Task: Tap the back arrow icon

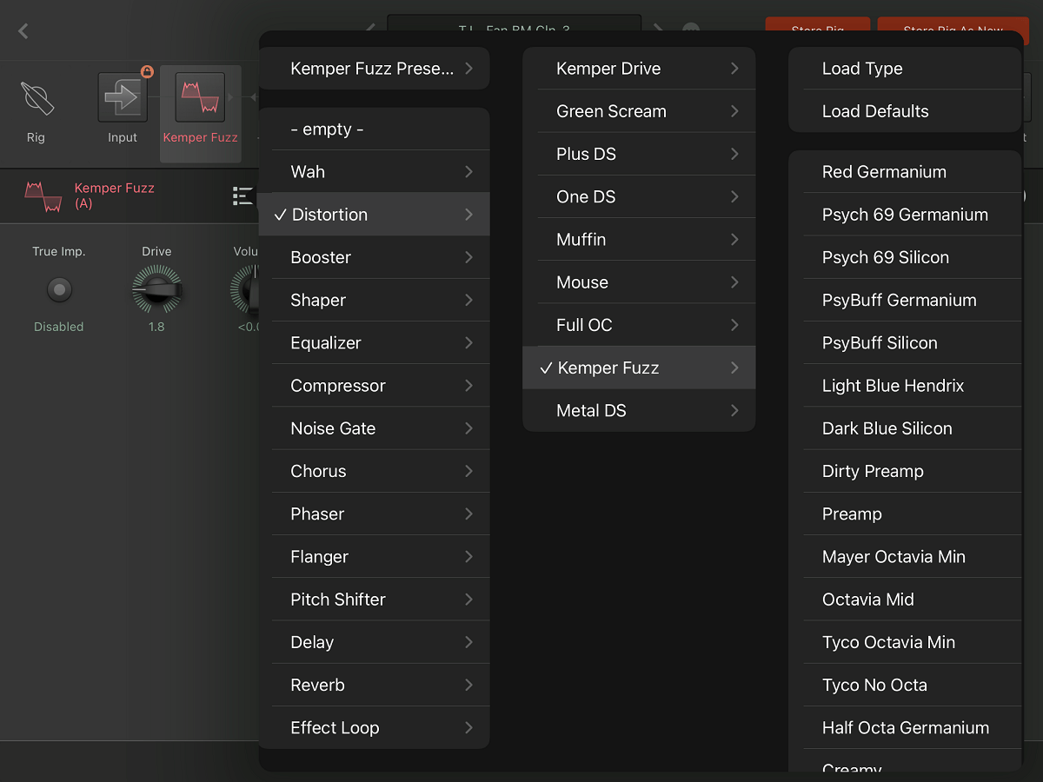Action: pos(23,31)
